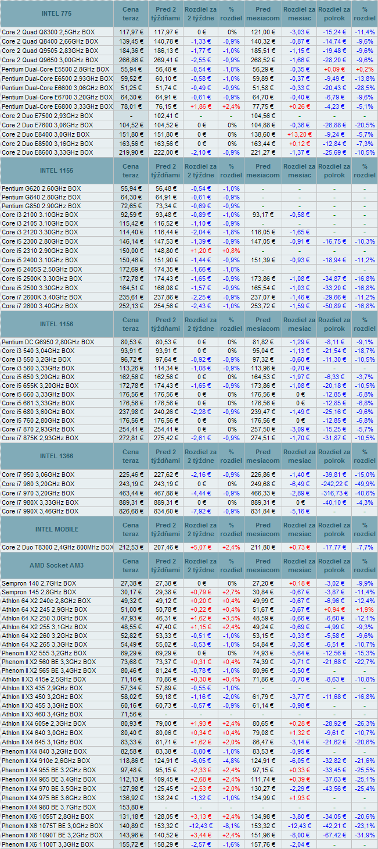Screen dimensions: 378x849
Task: Click the +0,8% value in the Core i5 2310 row
Action: pos(232,251)
